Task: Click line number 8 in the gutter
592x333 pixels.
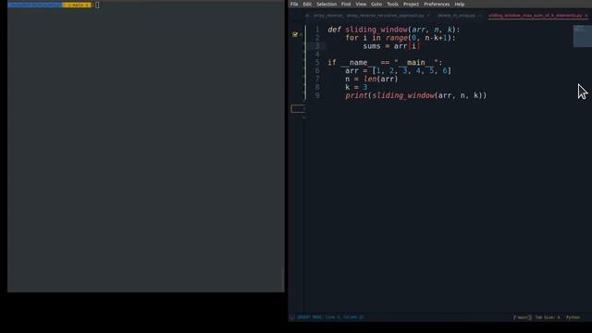Action: [x=317, y=87]
